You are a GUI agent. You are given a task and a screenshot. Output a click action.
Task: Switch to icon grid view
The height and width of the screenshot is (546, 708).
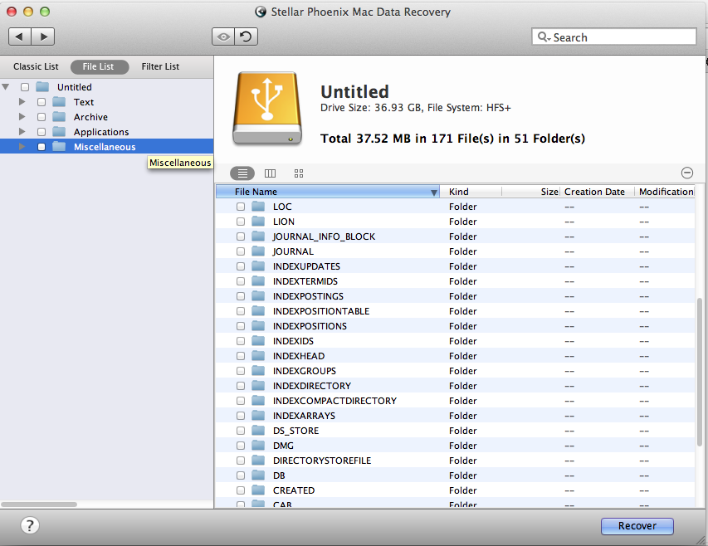pyautogui.click(x=299, y=173)
